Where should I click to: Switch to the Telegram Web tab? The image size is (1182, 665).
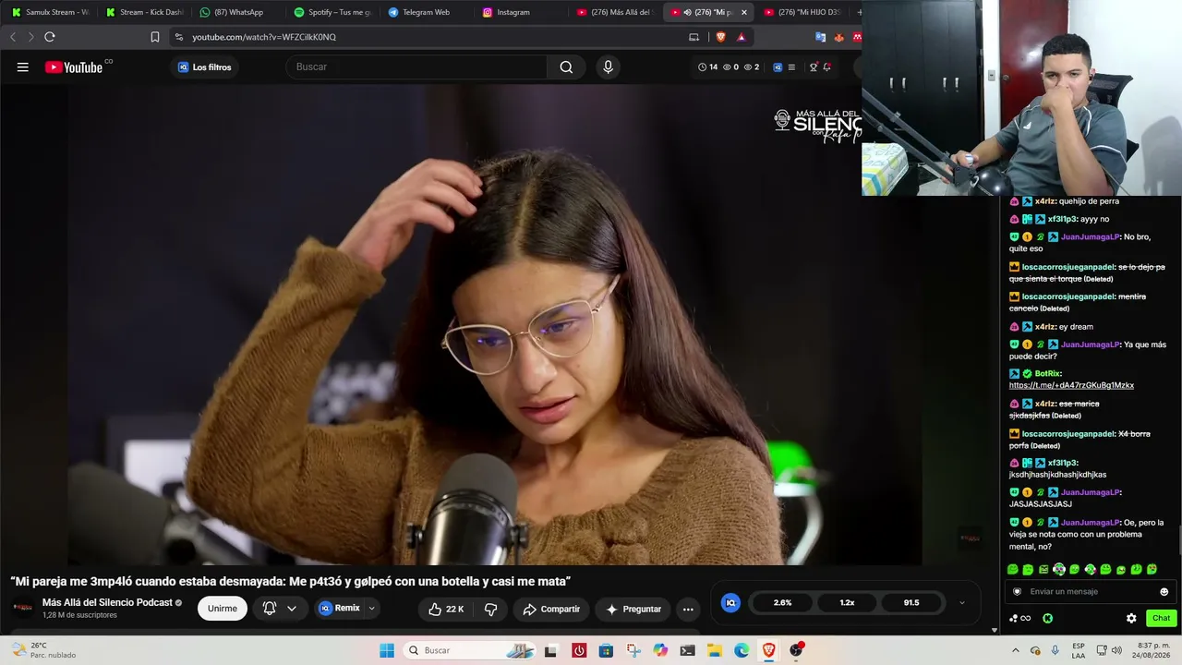[427, 12]
